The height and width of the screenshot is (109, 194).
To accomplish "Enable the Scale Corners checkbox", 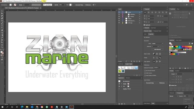I will pos(145,73).
